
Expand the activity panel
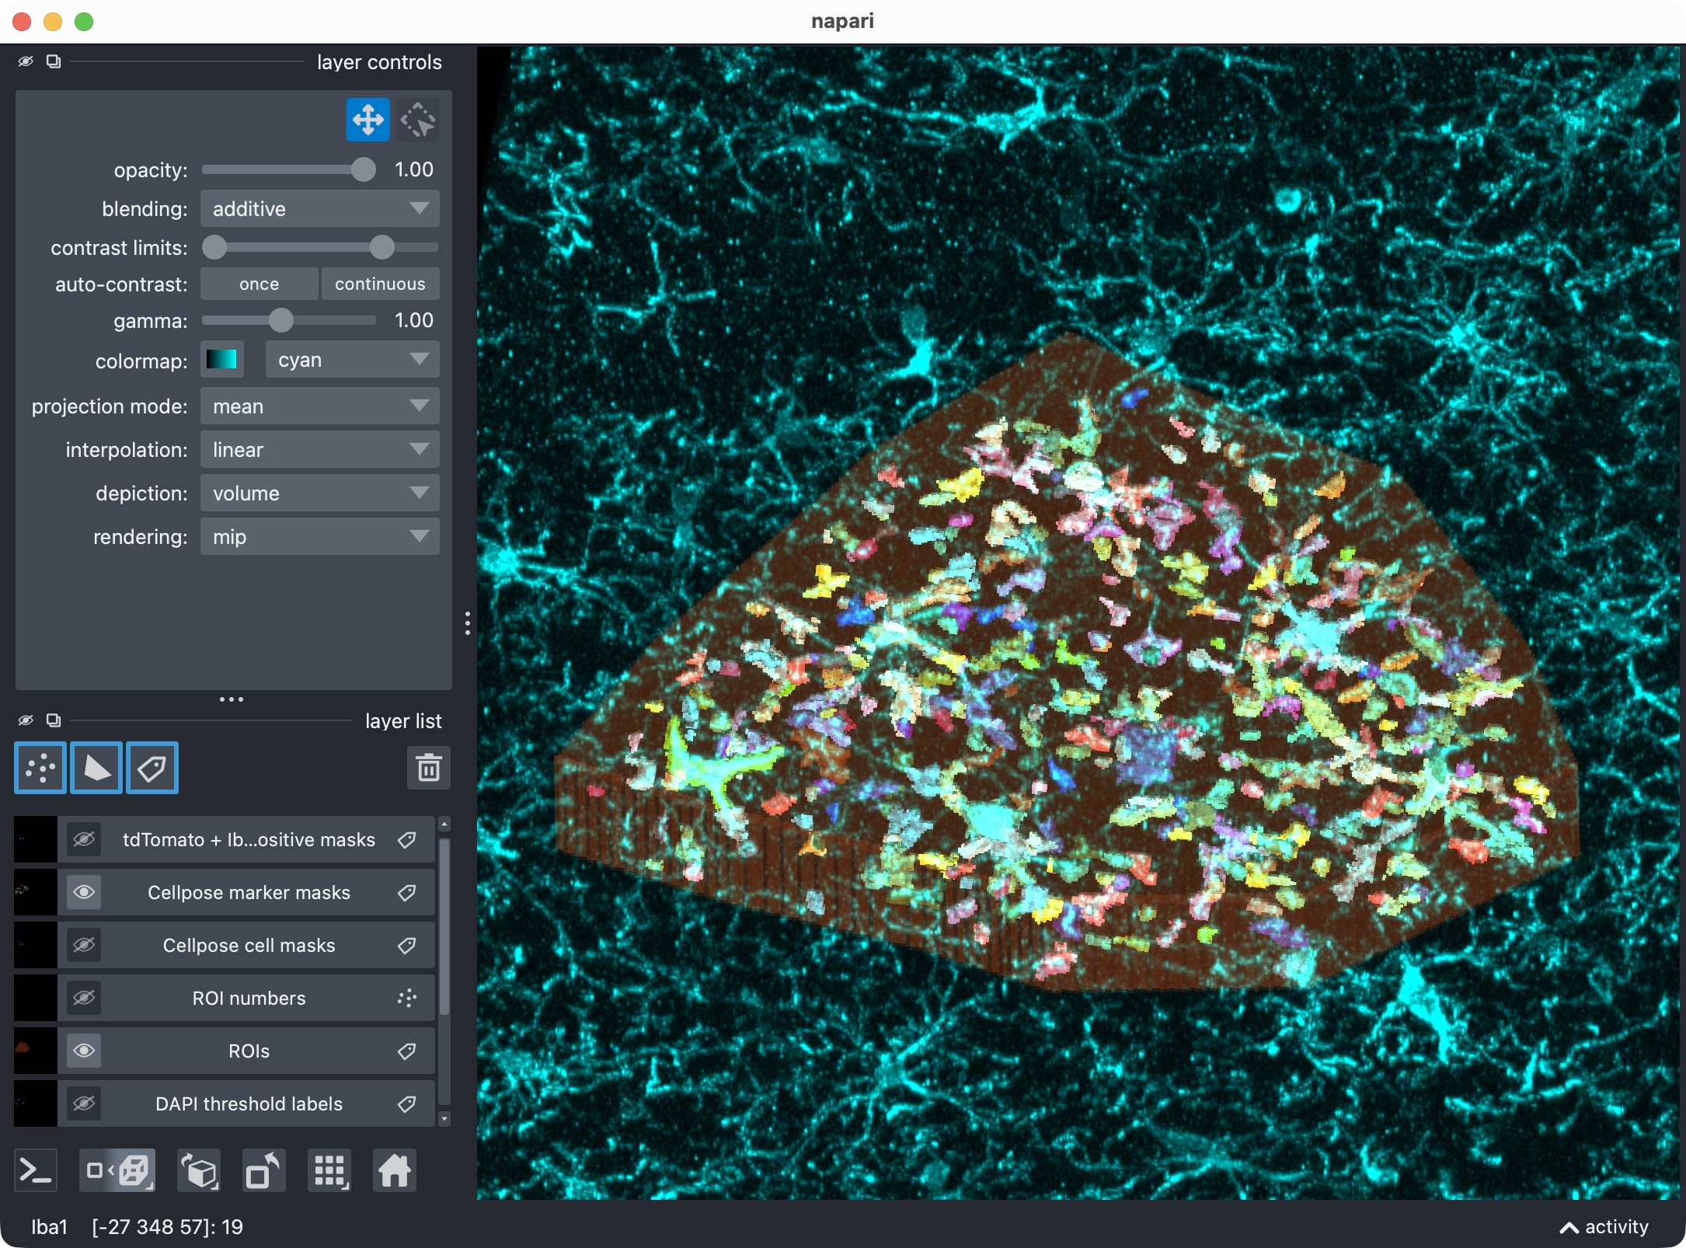tap(1604, 1227)
